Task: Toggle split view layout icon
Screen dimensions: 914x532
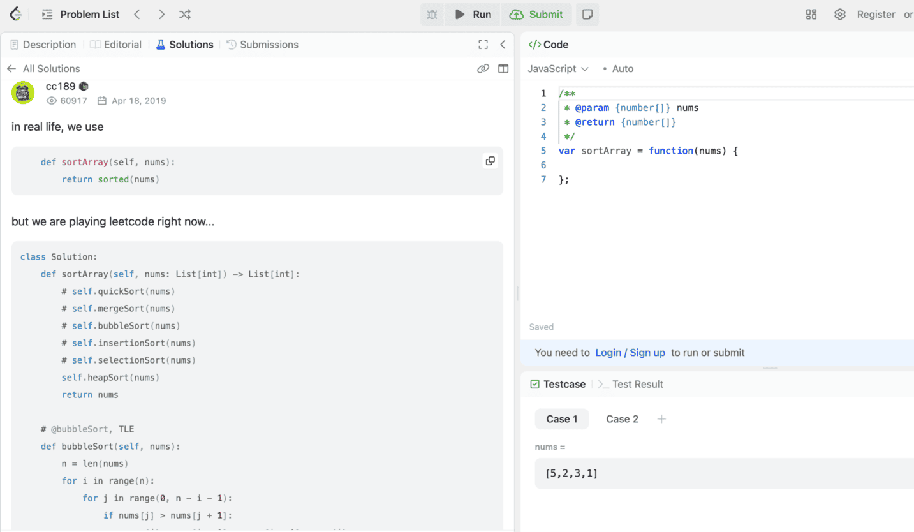Action: click(x=503, y=68)
